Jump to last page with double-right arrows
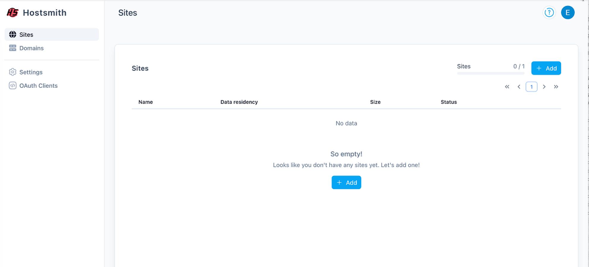The image size is (589, 267). tap(556, 87)
